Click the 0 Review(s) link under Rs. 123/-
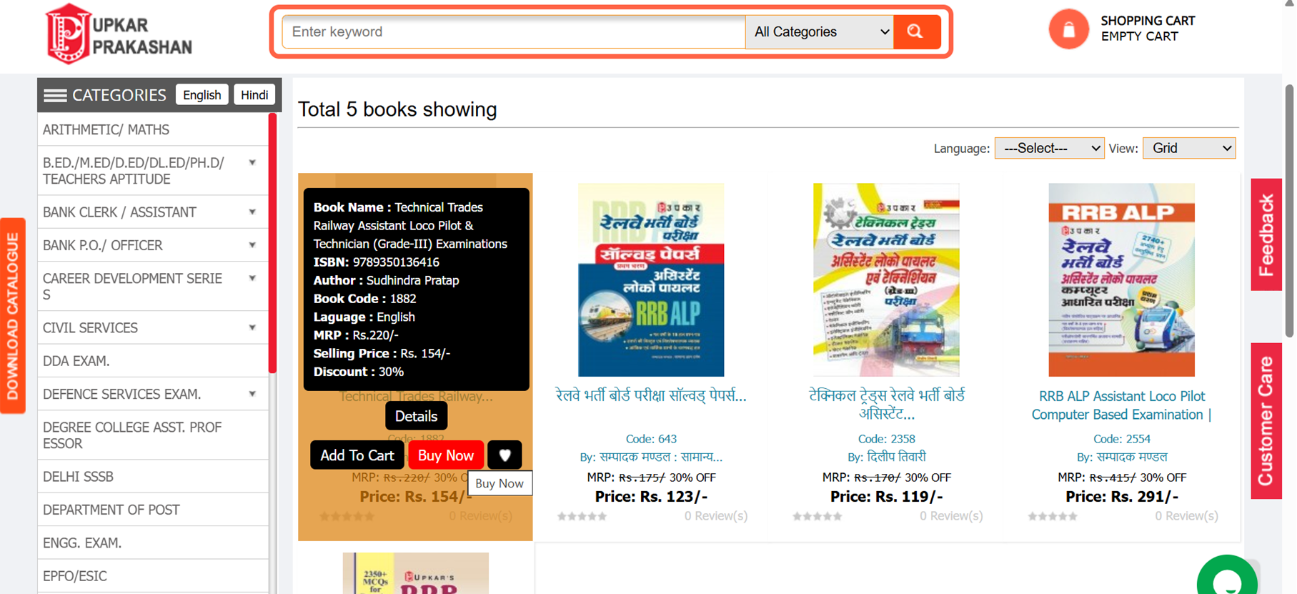This screenshot has width=1297, height=594. pyautogui.click(x=716, y=516)
